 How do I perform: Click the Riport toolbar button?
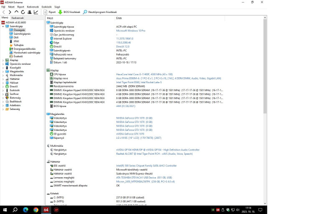(x=49, y=12)
